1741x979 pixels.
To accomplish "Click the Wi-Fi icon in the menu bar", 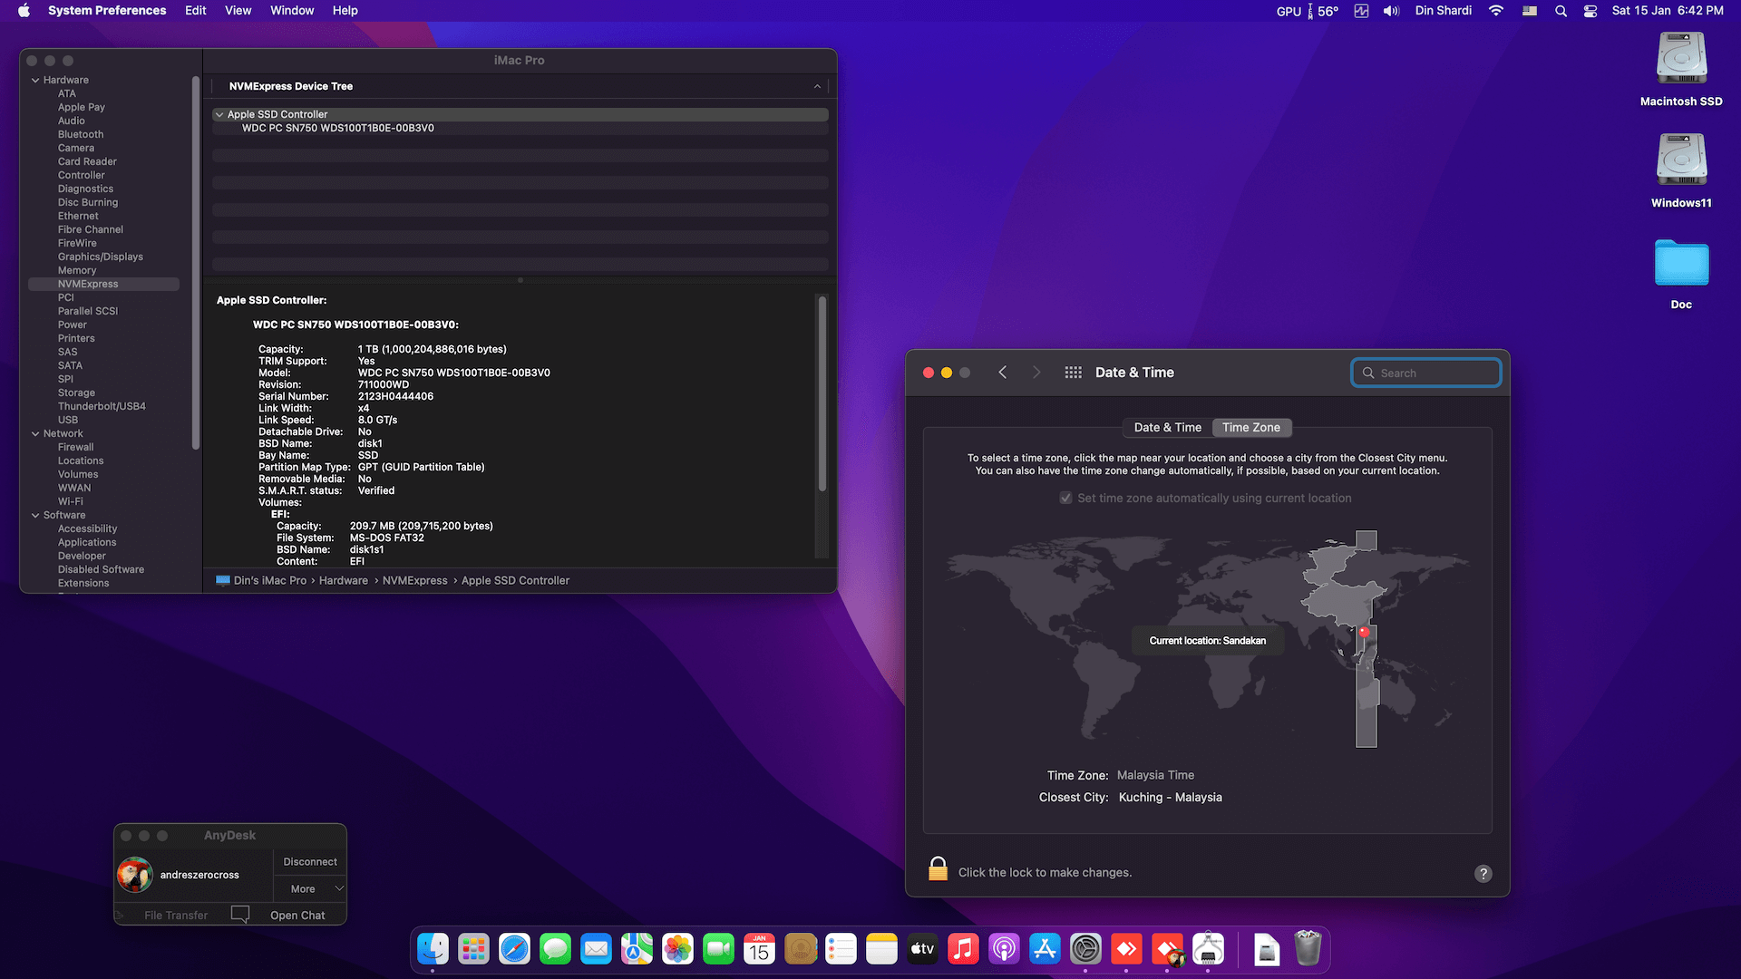I will tap(1496, 11).
